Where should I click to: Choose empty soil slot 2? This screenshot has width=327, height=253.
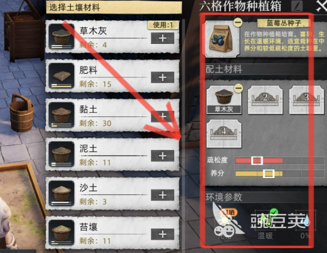pos(265,100)
